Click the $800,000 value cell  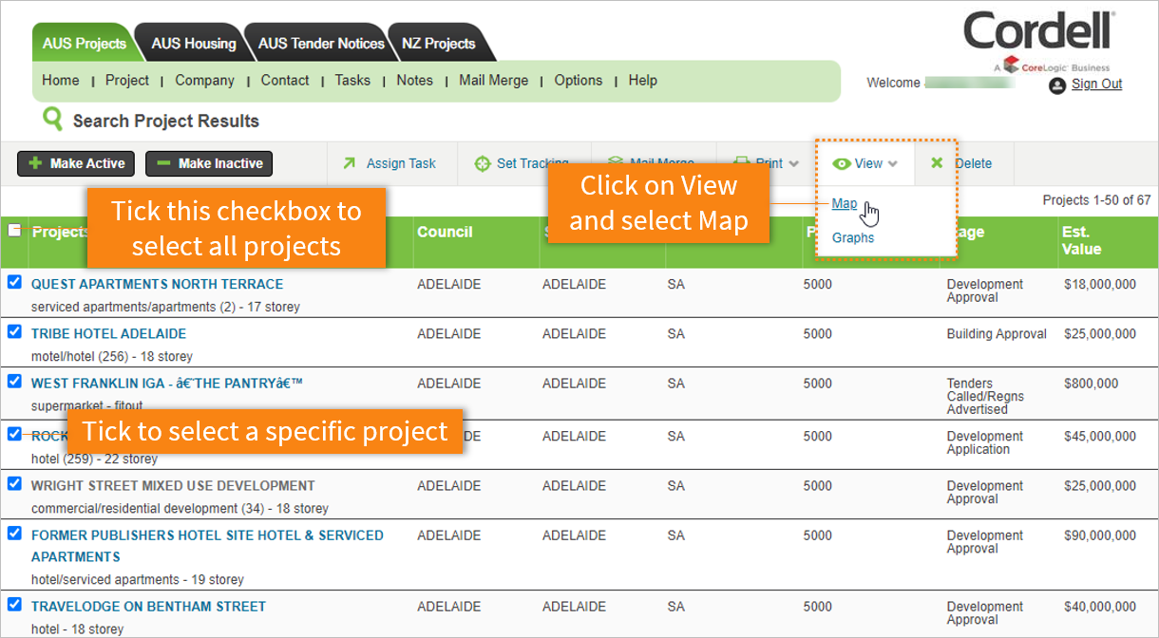pyautogui.click(x=1092, y=384)
